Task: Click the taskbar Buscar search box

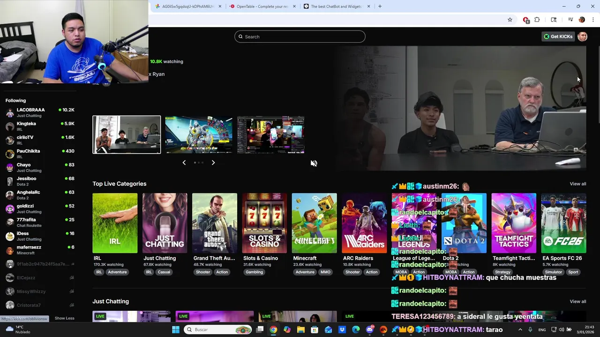Action: click(x=217, y=330)
